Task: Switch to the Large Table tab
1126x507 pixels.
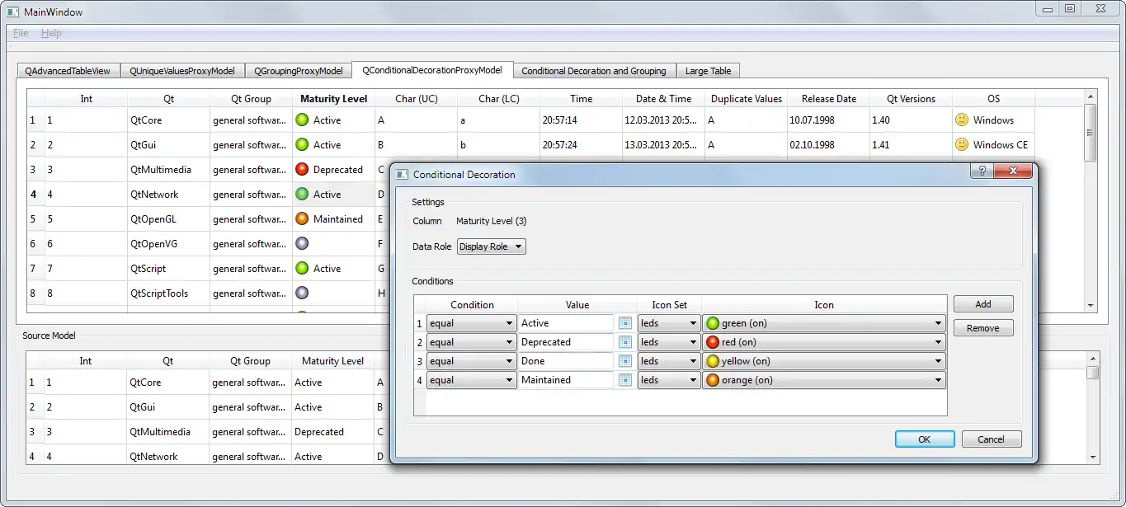Action: tap(708, 71)
